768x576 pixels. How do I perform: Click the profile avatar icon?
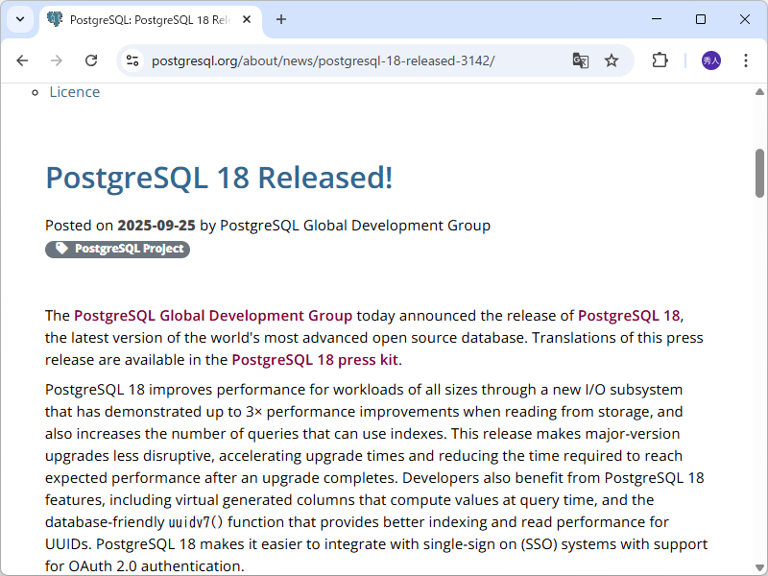pyautogui.click(x=709, y=60)
